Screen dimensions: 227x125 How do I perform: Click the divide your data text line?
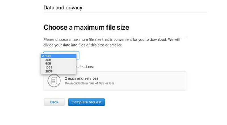[83, 45]
